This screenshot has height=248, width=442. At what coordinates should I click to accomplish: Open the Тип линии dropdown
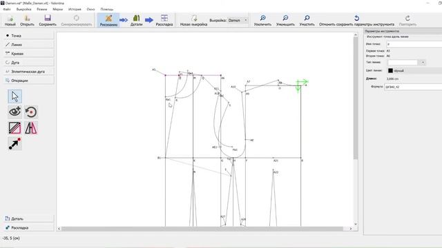tap(406, 63)
